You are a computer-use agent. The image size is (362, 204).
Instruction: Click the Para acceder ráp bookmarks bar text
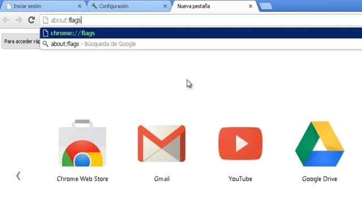click(x=22, y=41)
